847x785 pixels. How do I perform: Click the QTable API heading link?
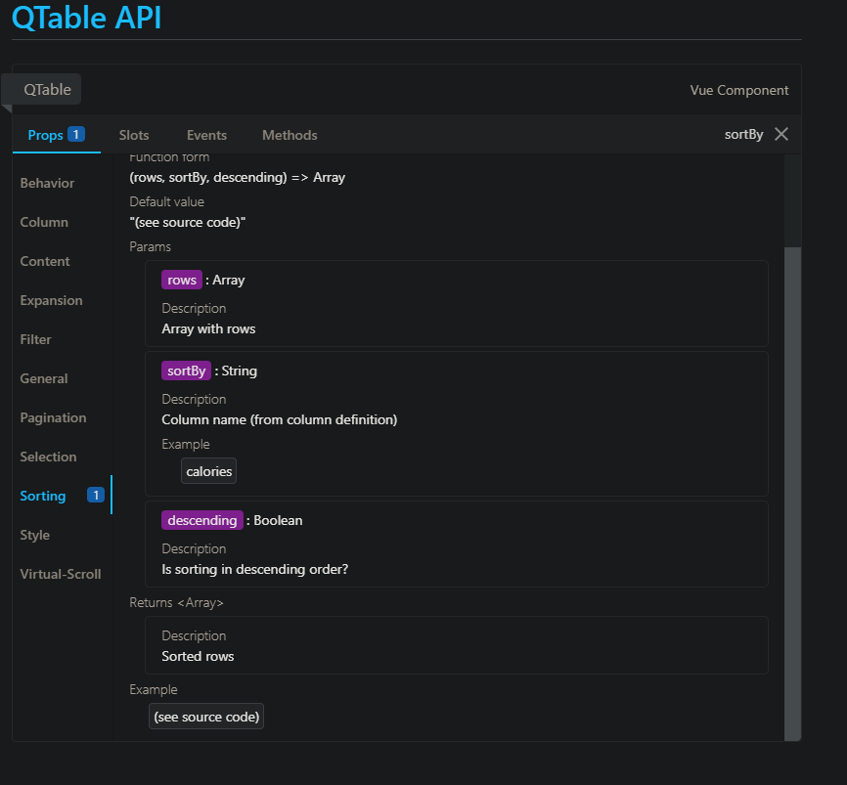click(x=86, y=18)
